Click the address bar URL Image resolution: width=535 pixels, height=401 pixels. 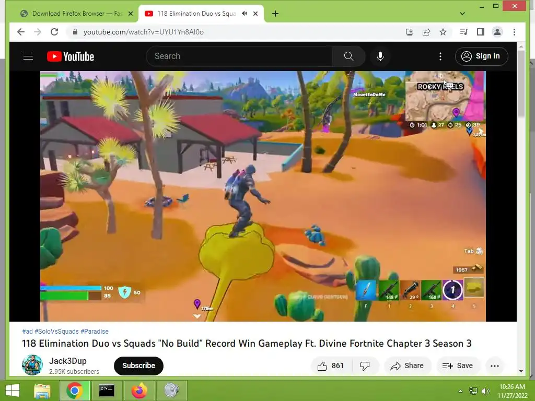[x=143, y=32]
